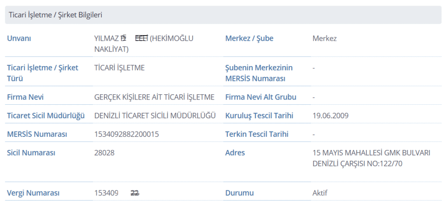The image size is (447, 206).
Task: Select the GERÇEK KİŞİLERE AİT TİCARİ İŞLETME value
Action: [154, 97]
